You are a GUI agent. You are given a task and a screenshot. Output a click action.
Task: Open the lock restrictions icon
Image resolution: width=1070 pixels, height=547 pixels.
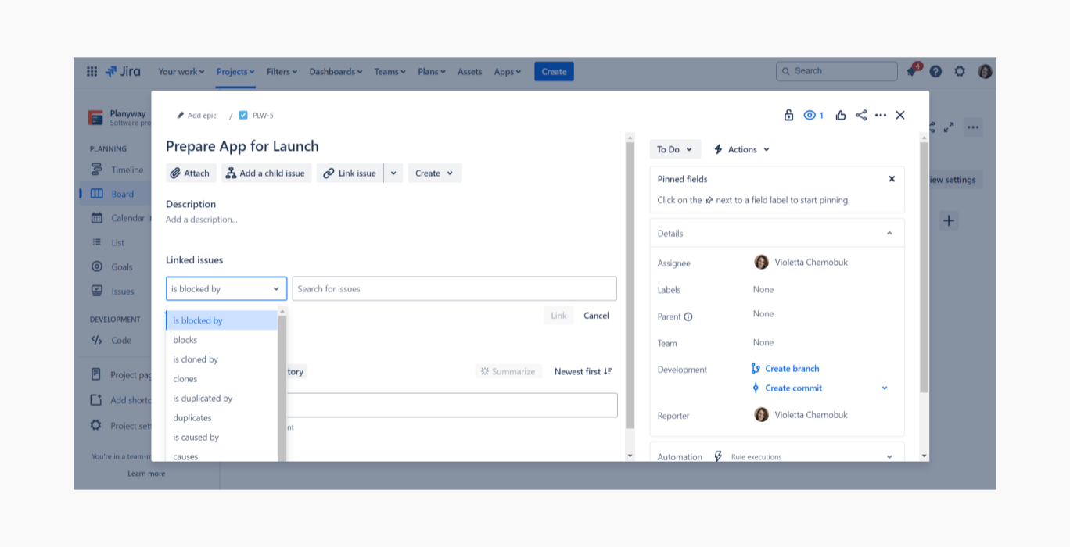pos(788,115)
